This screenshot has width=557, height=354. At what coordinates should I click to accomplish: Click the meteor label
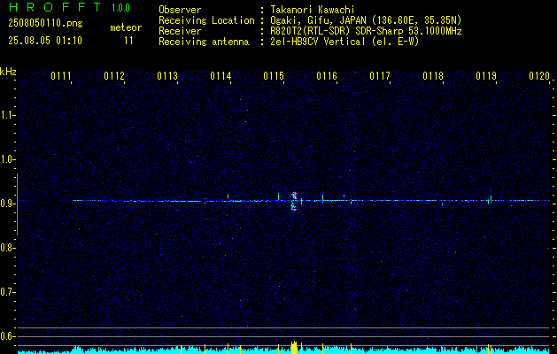126,27
